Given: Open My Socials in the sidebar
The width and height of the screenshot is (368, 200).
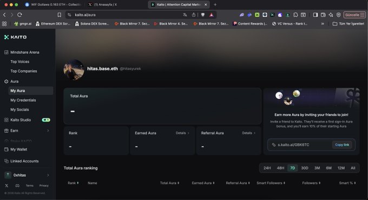Looking at the screenshot, I should tap(19, 109).
